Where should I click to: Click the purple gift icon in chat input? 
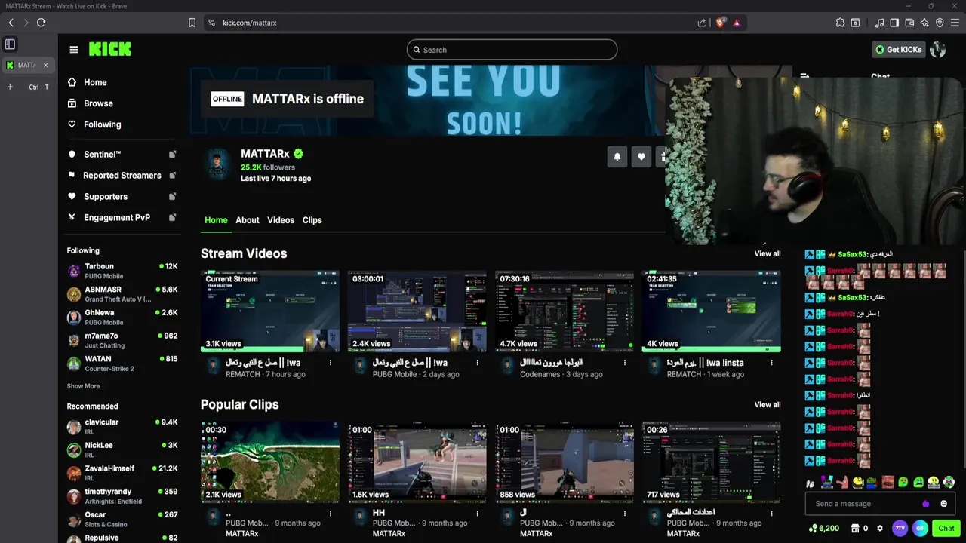(926, 504)
